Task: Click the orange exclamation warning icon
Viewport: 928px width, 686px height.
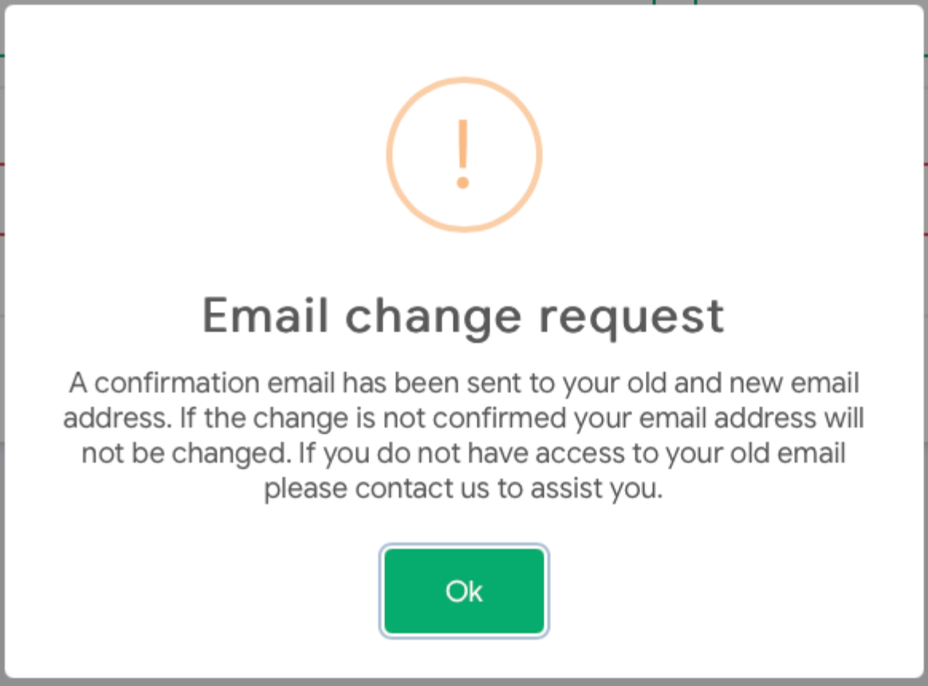Action: coord(464,154)
